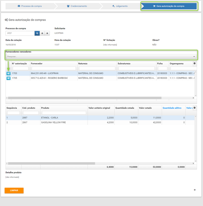The width and height of the screenshot is (203, 206).
Task: Select product ETANOL - CARLA
Action: (50, 118)
